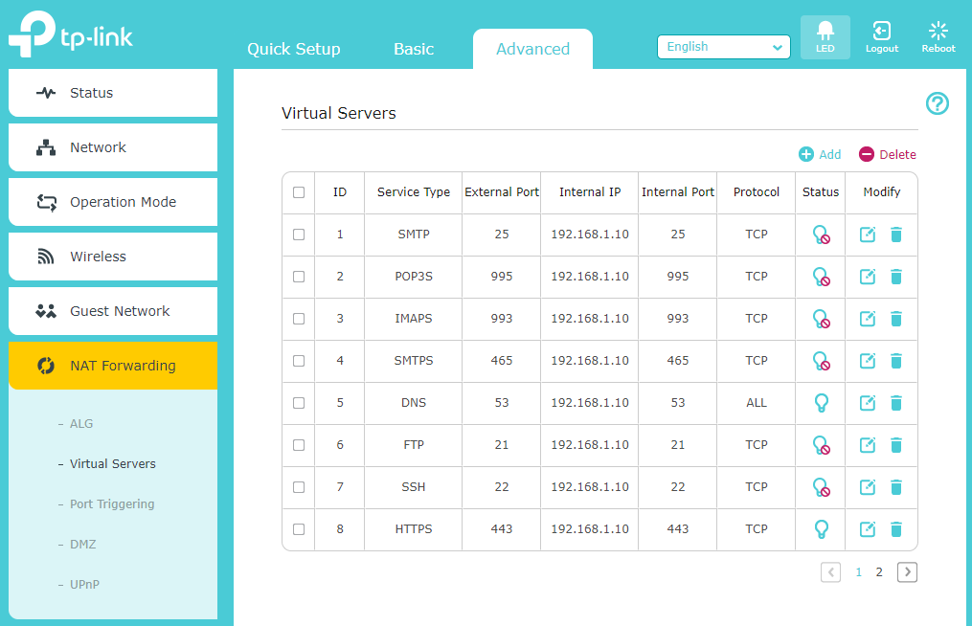Check the box for SMTP row
The image size is (972, 626).
[299, 235]
